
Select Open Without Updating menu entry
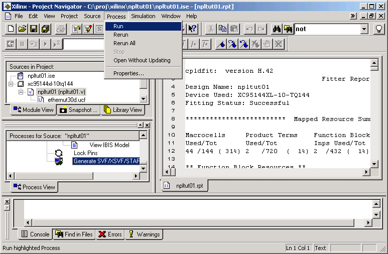tap(143, 60)
